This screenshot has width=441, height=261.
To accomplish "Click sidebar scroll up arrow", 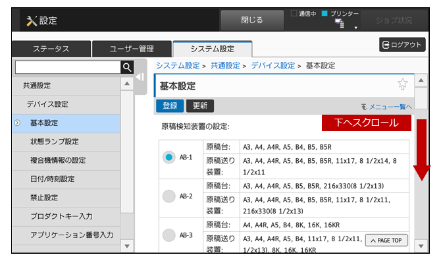I will pyautogui.click(x=127, y=84).
